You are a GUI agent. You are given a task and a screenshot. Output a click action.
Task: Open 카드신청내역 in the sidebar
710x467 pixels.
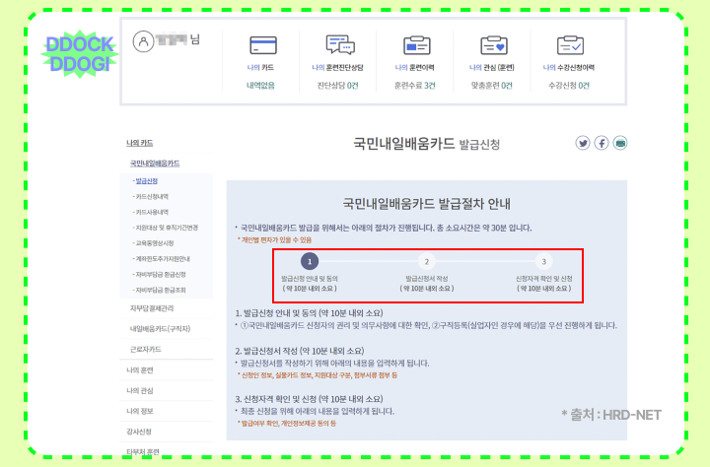(151, 196)
